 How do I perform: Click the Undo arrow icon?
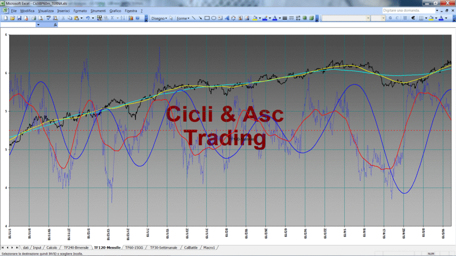click(x=87, y=18)
